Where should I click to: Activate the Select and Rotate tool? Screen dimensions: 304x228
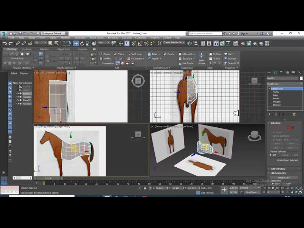pos(82,43)
